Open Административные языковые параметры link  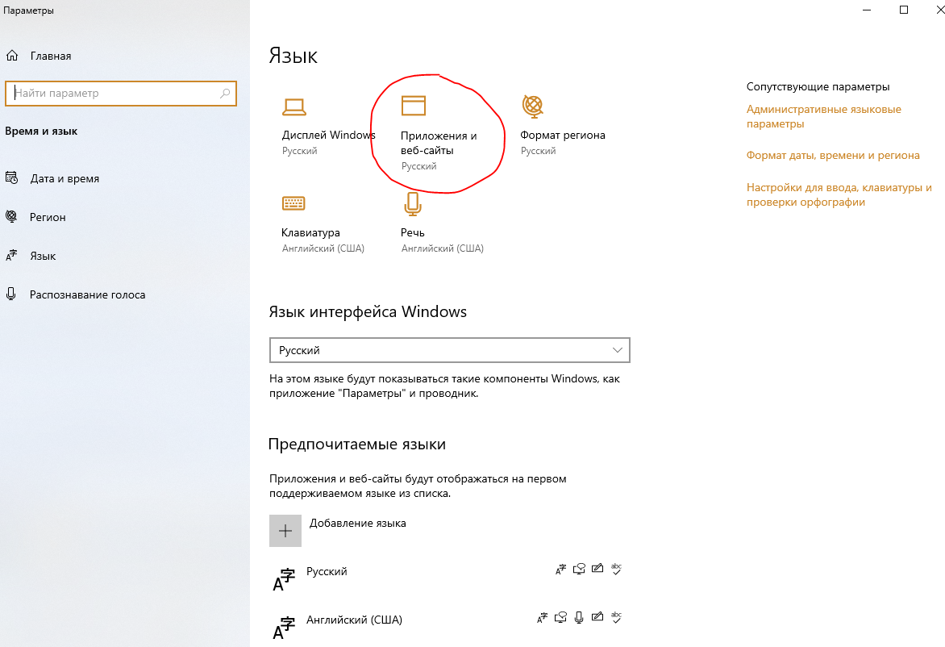(x=824, y=116)
